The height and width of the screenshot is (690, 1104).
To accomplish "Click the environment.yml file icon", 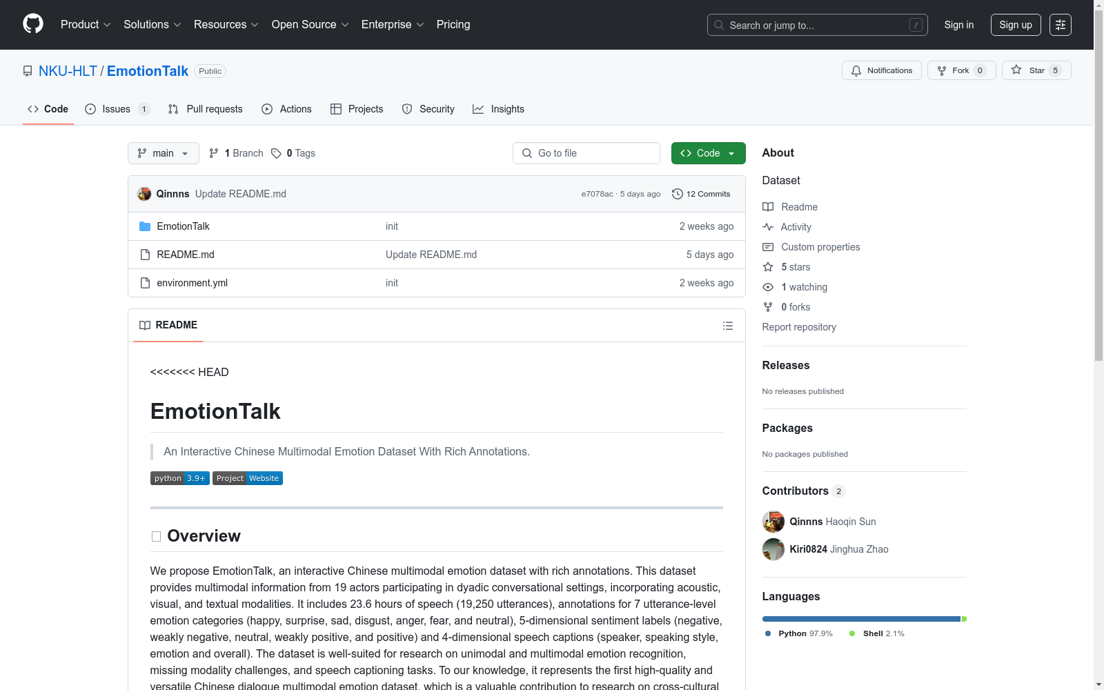I will point(145,283).
